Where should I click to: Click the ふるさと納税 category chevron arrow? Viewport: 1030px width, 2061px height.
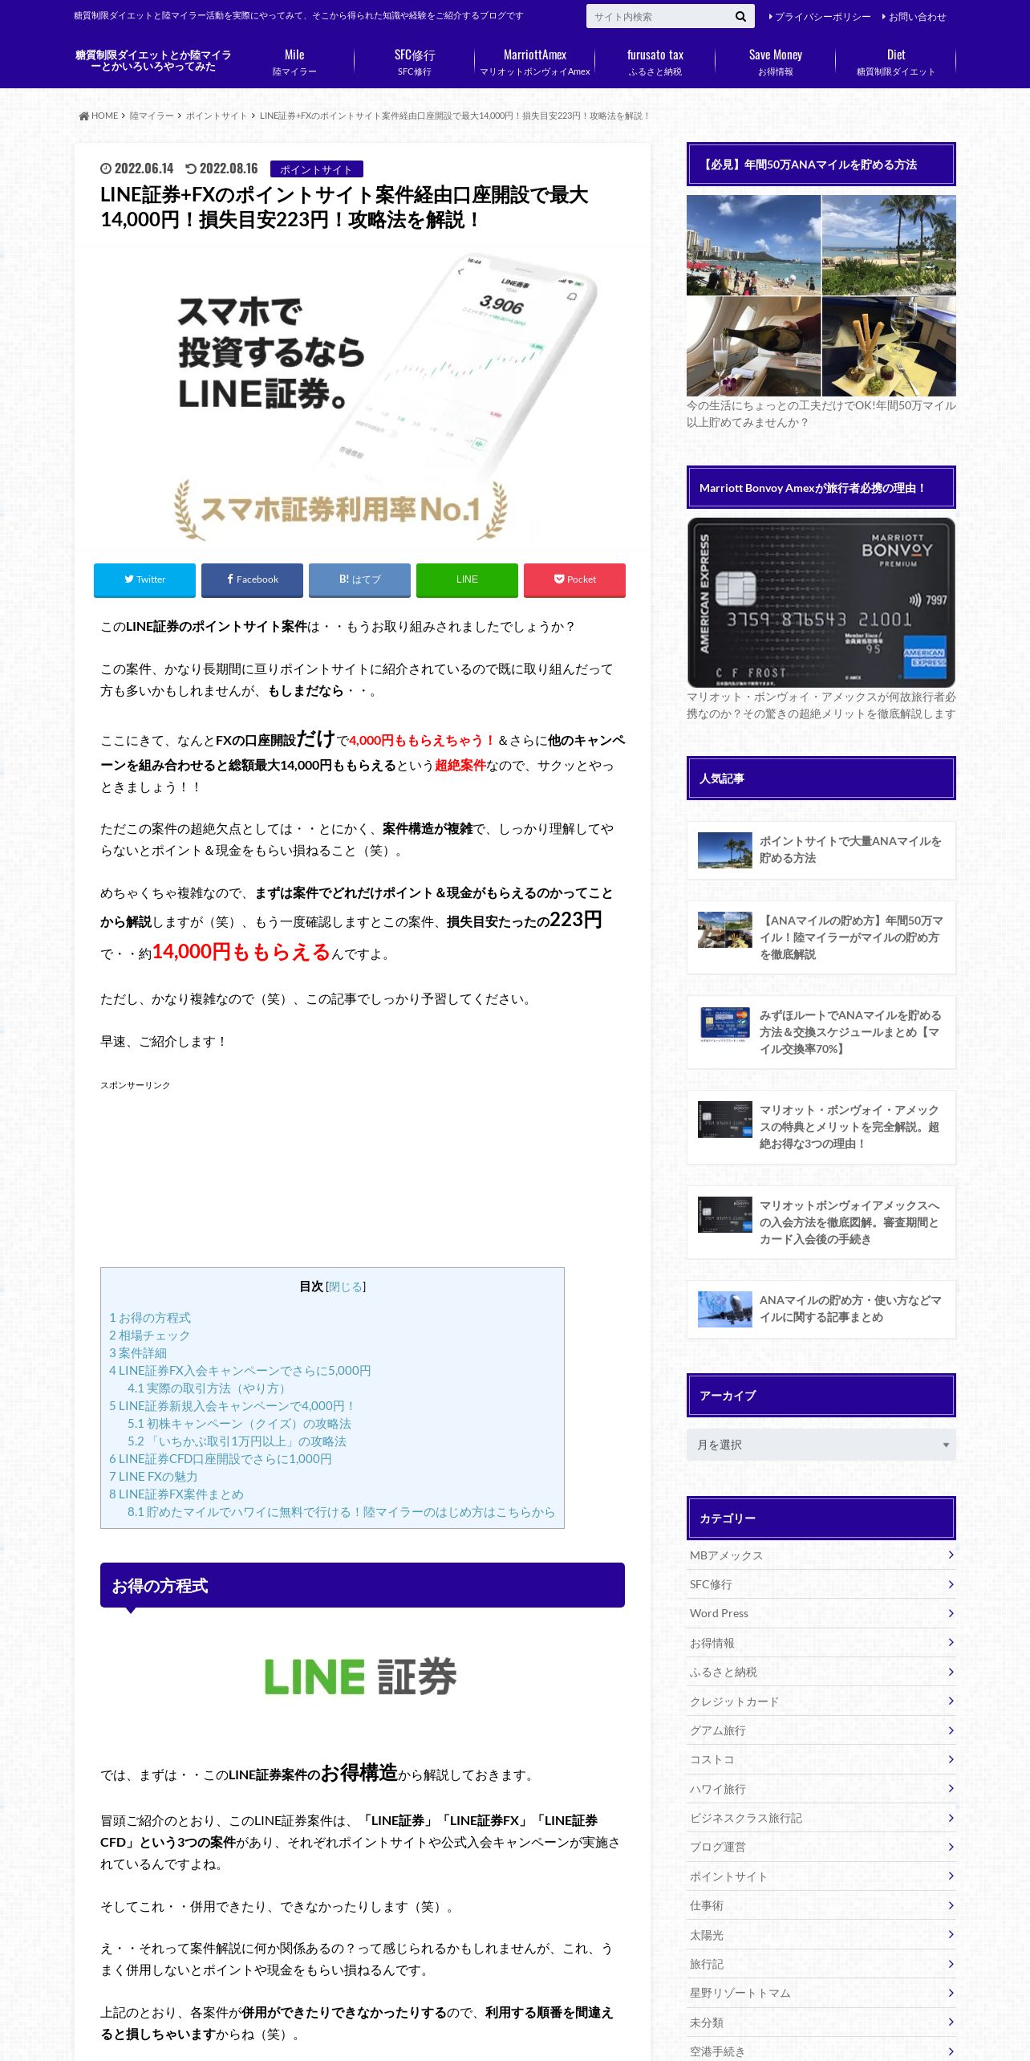pos(951,1672)
